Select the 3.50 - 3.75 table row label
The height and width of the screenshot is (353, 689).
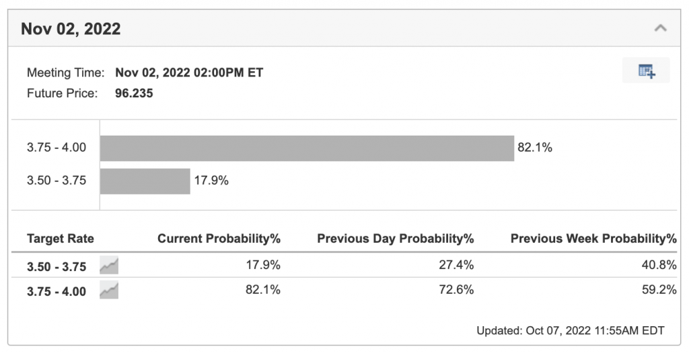point(57,266)
